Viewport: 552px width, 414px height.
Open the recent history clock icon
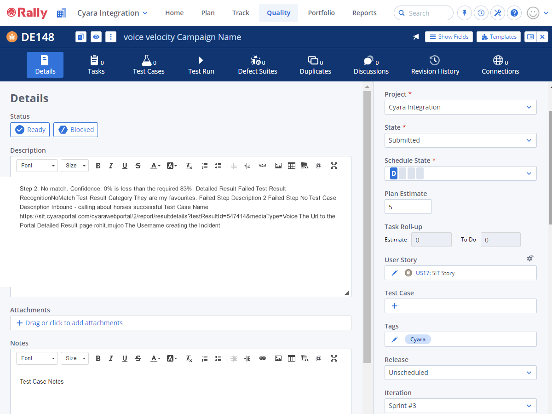coord(481,13)
